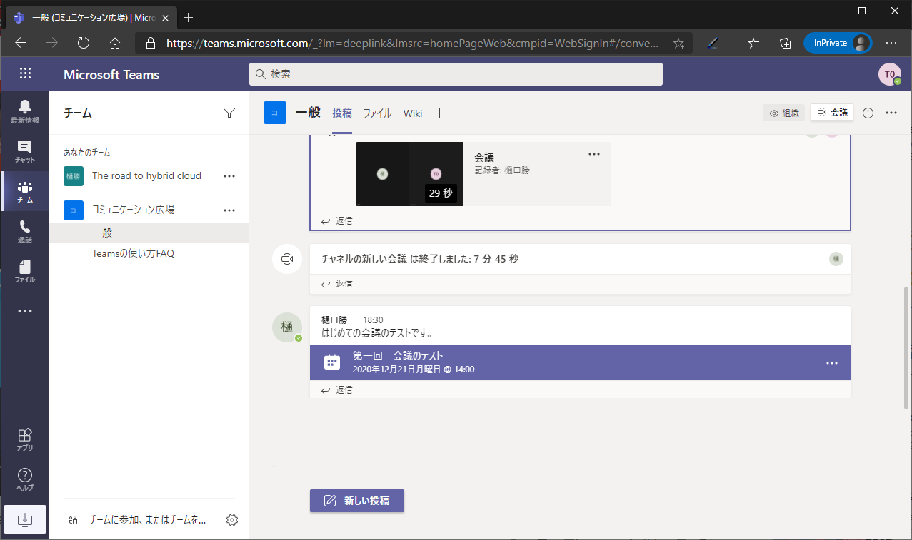Click the はじめての会議のテストです。 message text
Image resolution: width=912 pixels, height=540 pixels.
coord(378,332)
